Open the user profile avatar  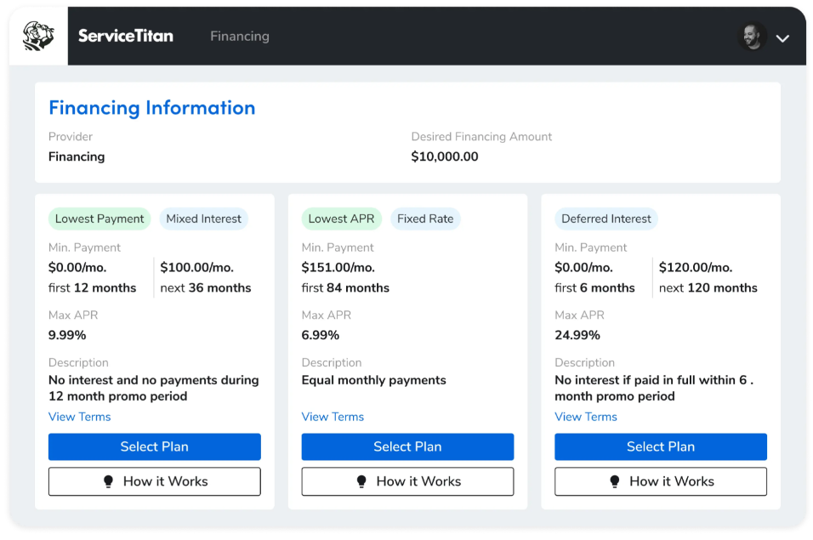pyautogui.click(x=752, y=37)
